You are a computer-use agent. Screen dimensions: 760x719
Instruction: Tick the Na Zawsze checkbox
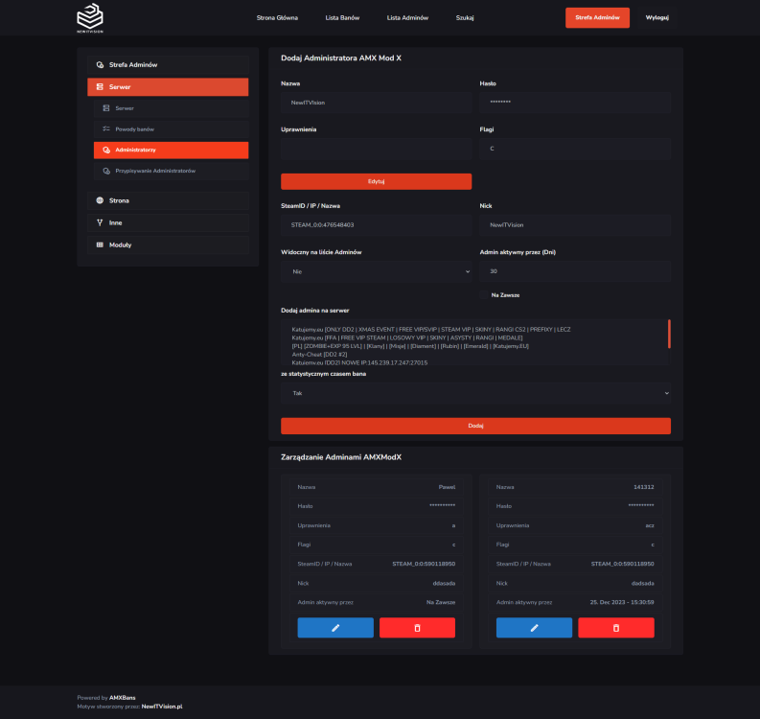(484, 294)
